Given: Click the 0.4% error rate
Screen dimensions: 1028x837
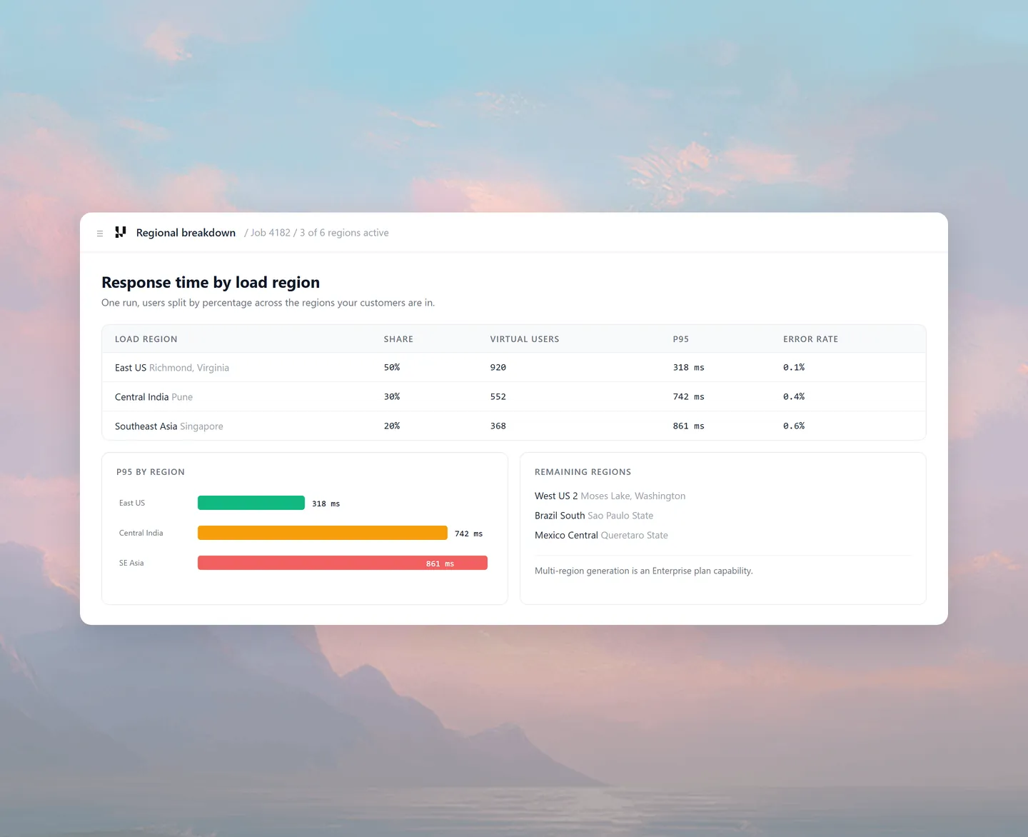Looking at the screenshot, I should [x=794, y=397].
